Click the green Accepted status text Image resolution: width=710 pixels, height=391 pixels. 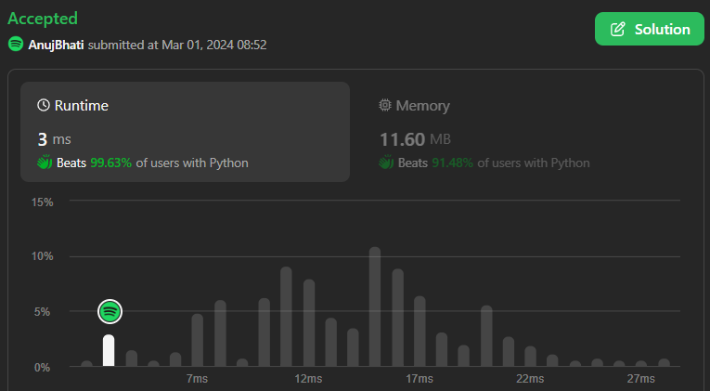pyautogui.click(x=43, y=19)
